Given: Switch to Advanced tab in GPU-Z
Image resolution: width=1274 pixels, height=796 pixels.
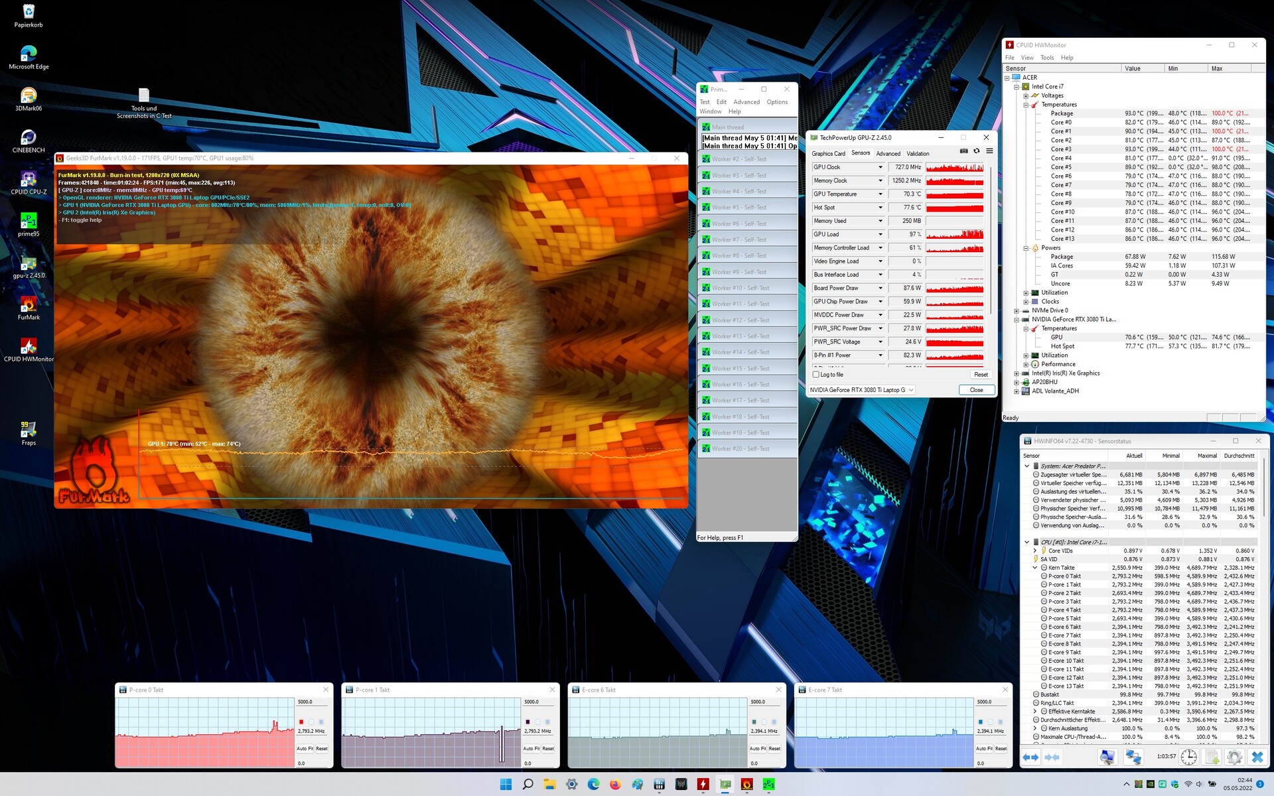Looking at the screenshot, I should 888,153.
